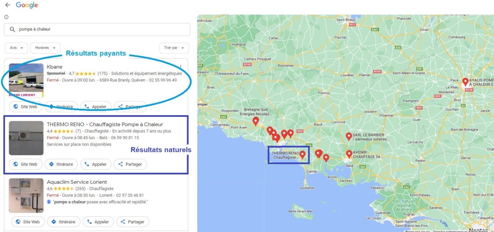Click the 'Sponsorisé' label on Kbane
Screen dimensions: 494x232
click(x=56, y=74)
